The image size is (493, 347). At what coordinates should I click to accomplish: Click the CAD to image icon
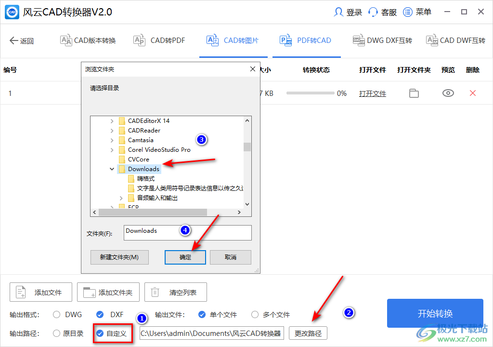point(212,40)
